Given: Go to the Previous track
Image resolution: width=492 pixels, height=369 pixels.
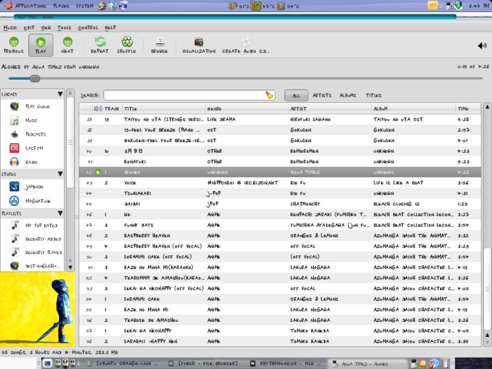Looking at the screenshot, I should pyautogui.click(x=14, y=45).
